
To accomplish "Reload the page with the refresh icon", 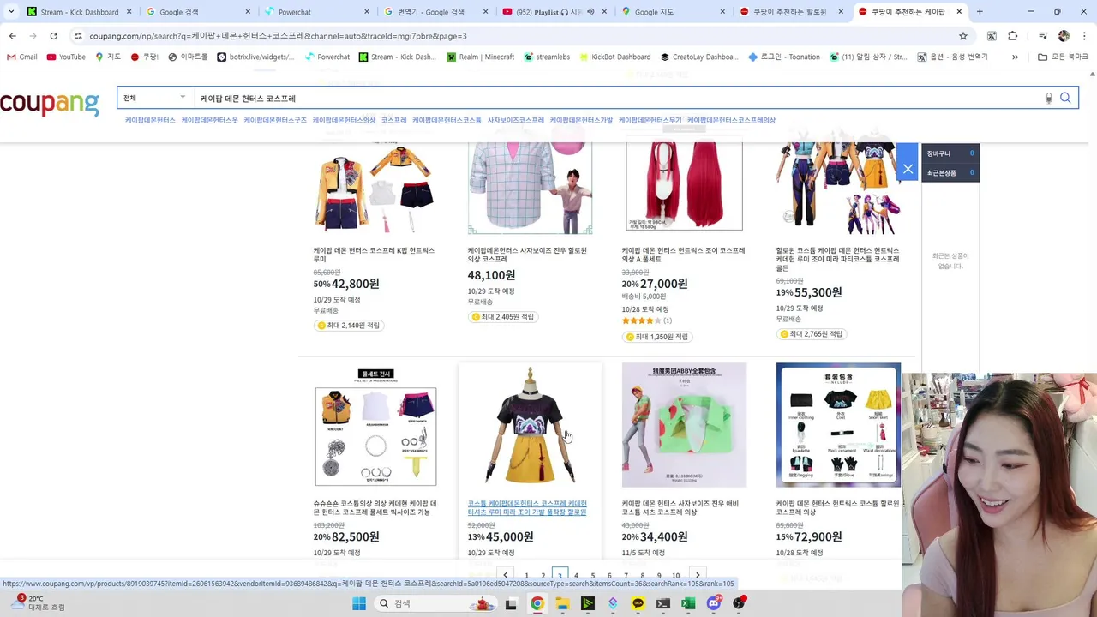I will click(x=53, y=36).
